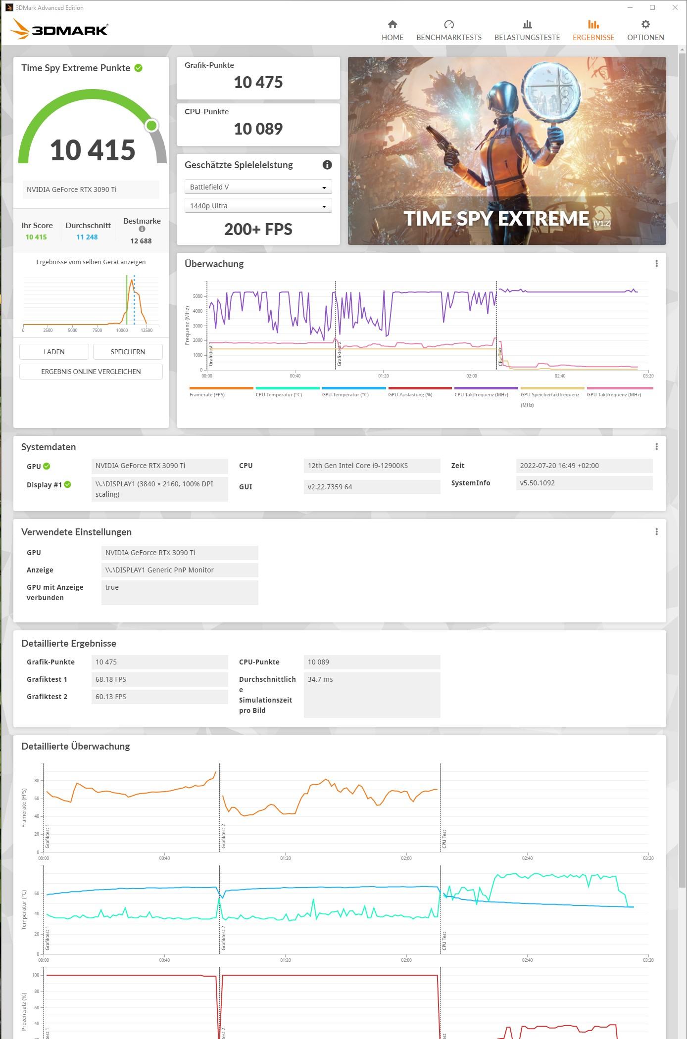Open the Battlefield V game dropdown

tap(258, 187)
